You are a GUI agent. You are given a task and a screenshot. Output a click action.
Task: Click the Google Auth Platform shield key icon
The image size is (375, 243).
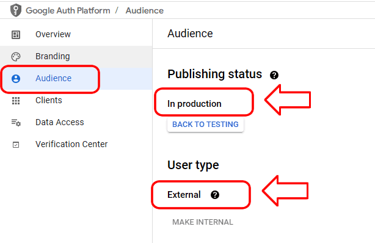16,10
